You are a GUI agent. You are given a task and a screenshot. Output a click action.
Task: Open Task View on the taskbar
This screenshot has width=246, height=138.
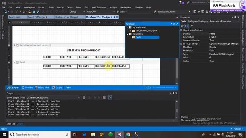(75, 135)
